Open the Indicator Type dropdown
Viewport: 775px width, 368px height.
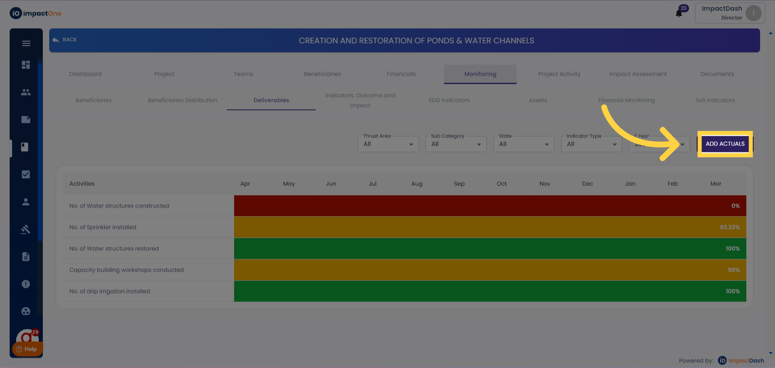pos(592,144)
